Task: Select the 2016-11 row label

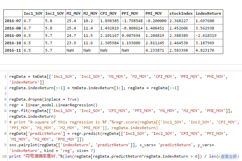Action: [13, 50]
